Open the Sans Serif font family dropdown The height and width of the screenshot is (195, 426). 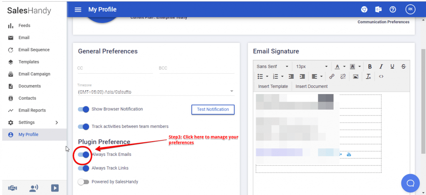272,67
